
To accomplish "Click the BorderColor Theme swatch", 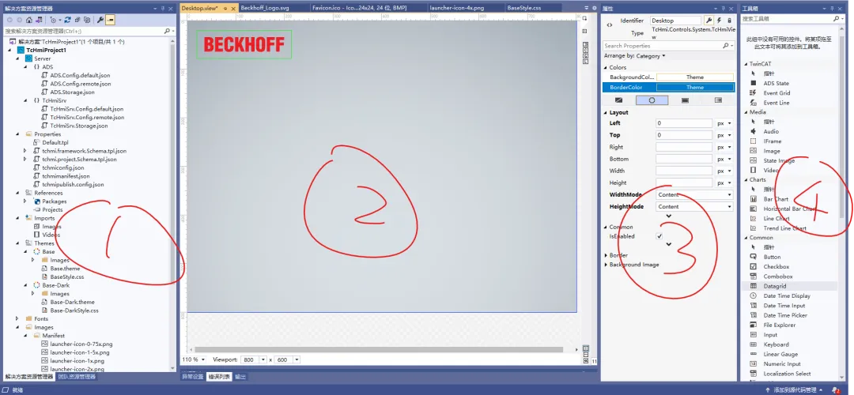I will point(695,87).
